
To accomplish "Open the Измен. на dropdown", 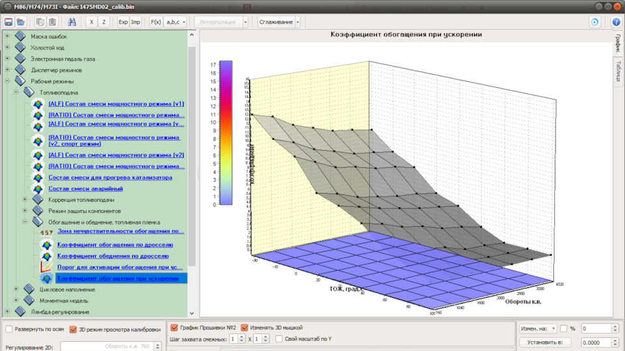I will (538, 328).
